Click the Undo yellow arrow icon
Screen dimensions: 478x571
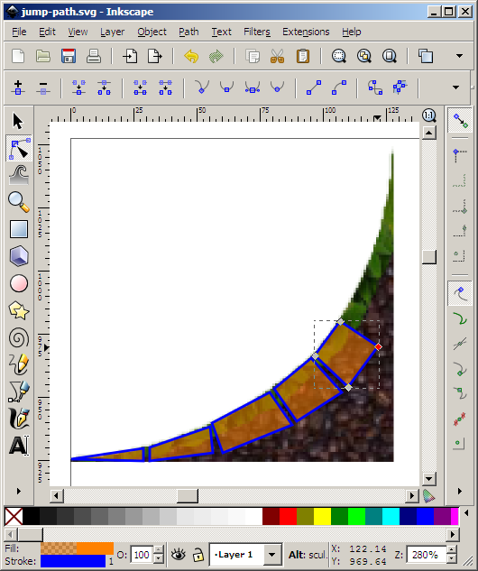pos(191,57)
